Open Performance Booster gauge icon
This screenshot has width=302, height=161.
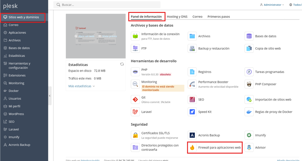pos(192,84)
